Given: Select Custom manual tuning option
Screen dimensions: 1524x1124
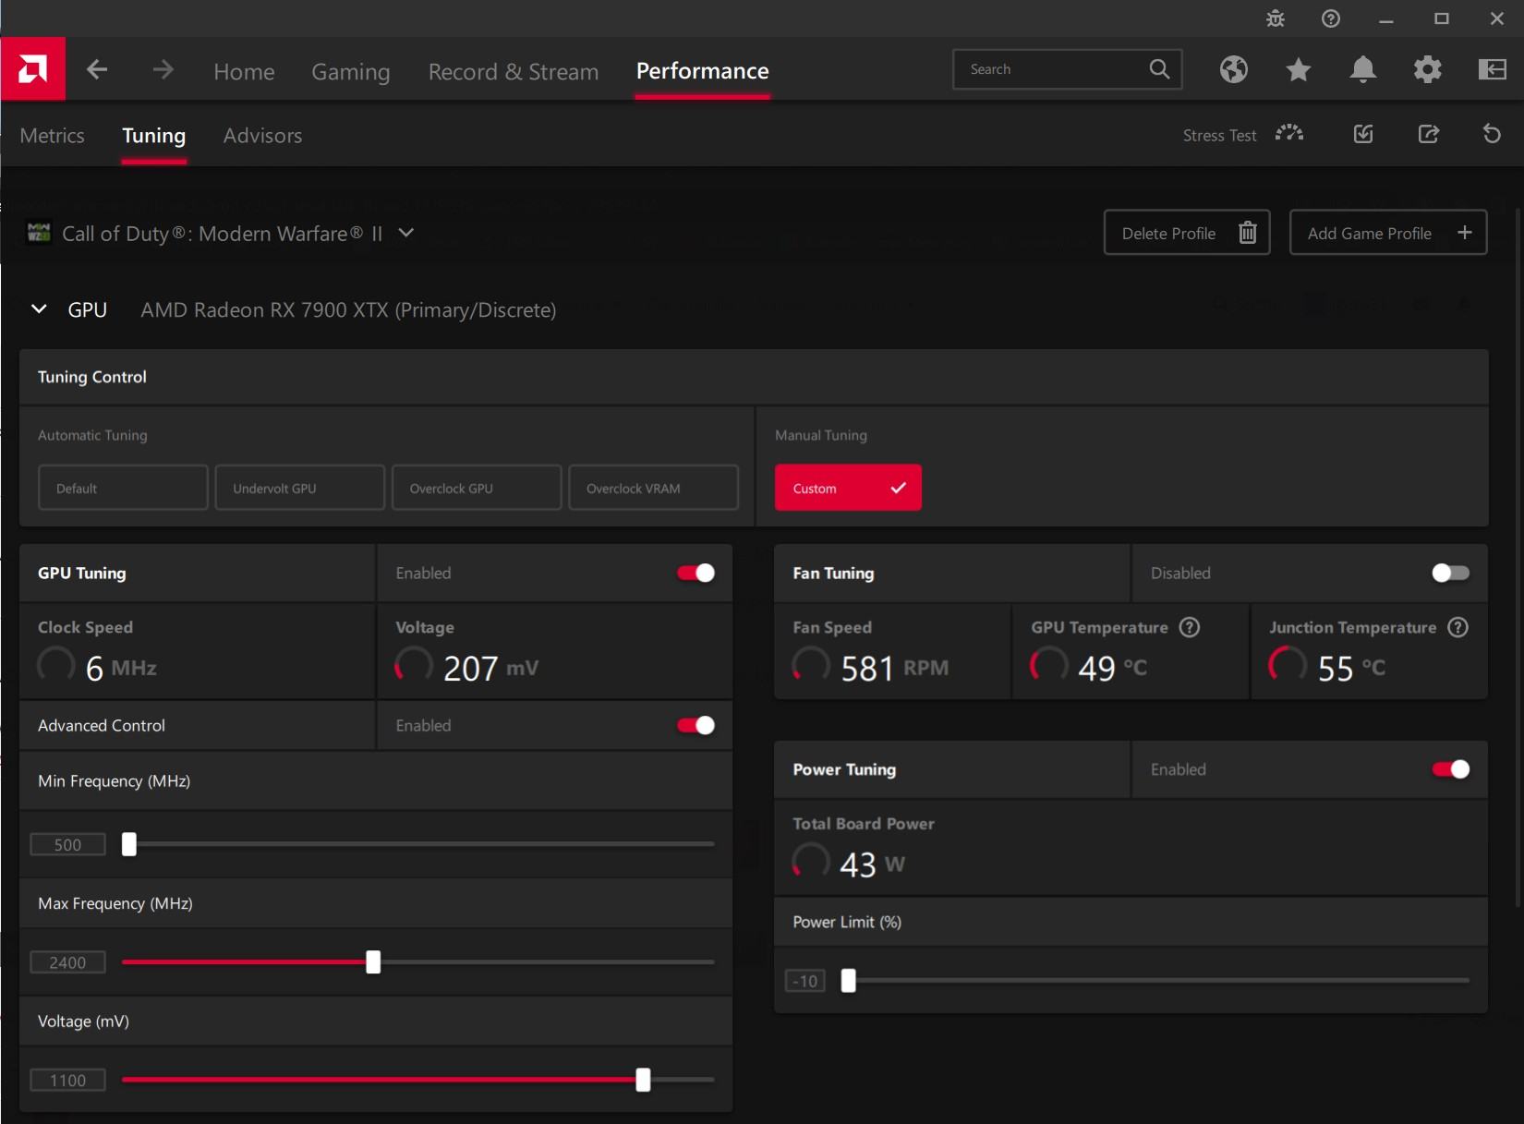Looking at the screenshot, I should [x=848, y=488].
